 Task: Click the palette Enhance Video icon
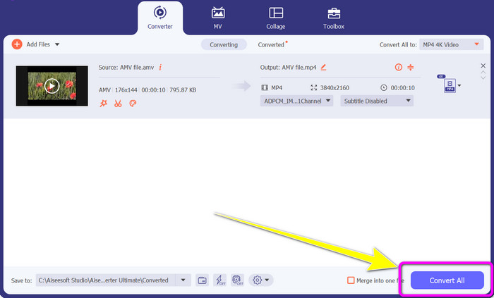(132, 104)
